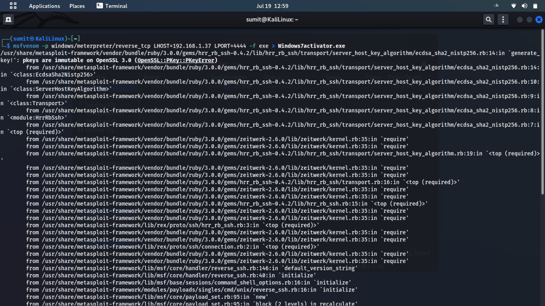This screenshot has height=306, width=545.
Task: Click the <class:ServerHostKeyAlgorithm> text
Action: (62, 89)
